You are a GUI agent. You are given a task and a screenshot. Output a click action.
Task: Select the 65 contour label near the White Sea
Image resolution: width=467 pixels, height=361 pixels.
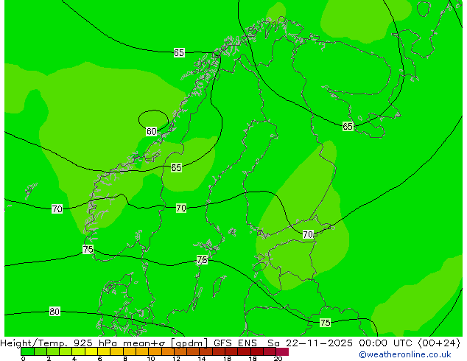[348, 126]
